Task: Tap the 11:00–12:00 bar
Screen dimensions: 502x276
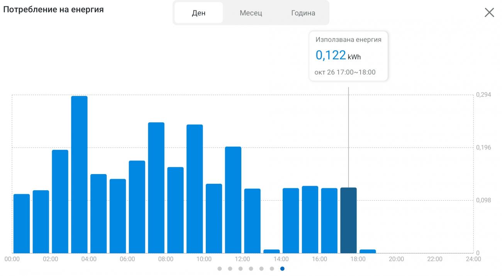Action: (233, 200)
